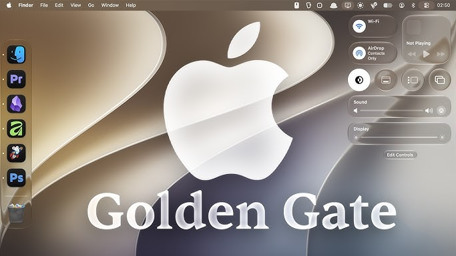Toggle Stage Manager control
This screenshot has height=256, width=456.
(413, 80)
